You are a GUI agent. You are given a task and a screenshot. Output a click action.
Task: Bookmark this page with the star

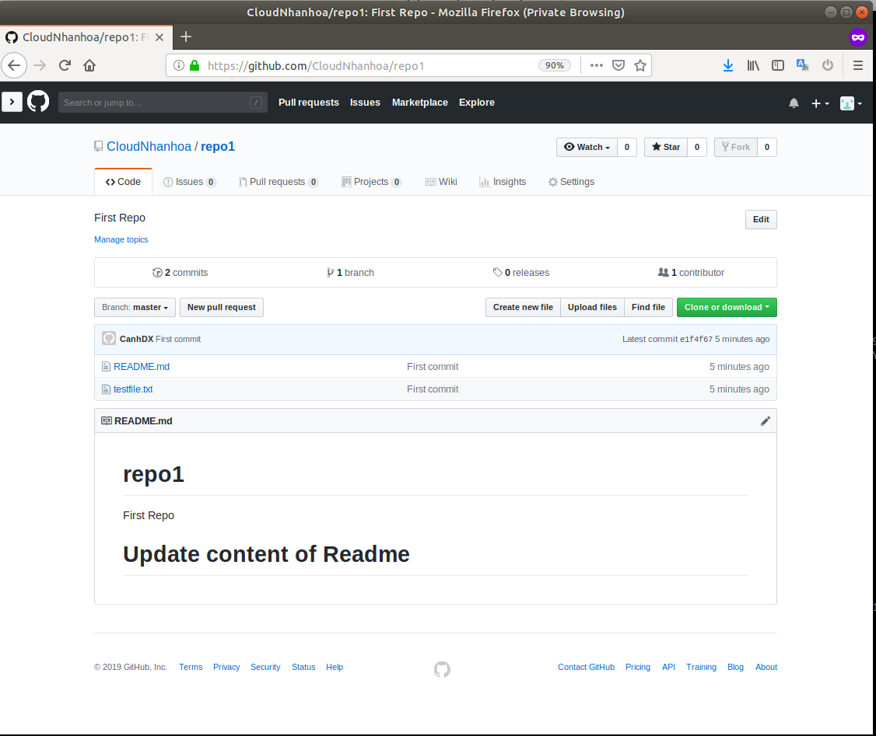click(x=640, y=65)
